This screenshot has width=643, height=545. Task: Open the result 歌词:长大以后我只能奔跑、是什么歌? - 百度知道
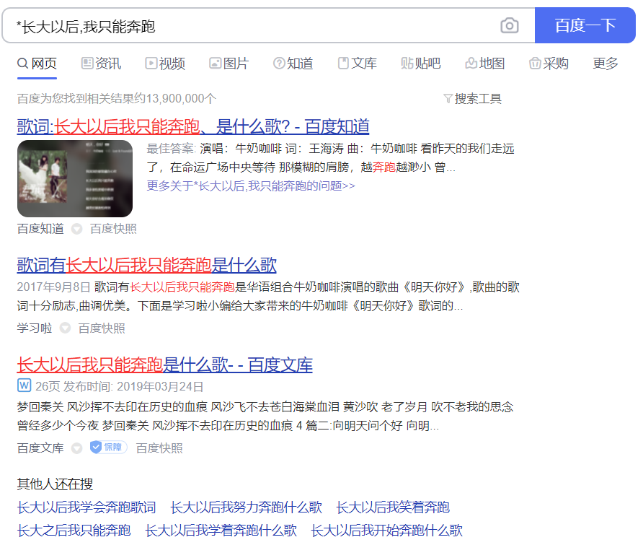[193, 126]
